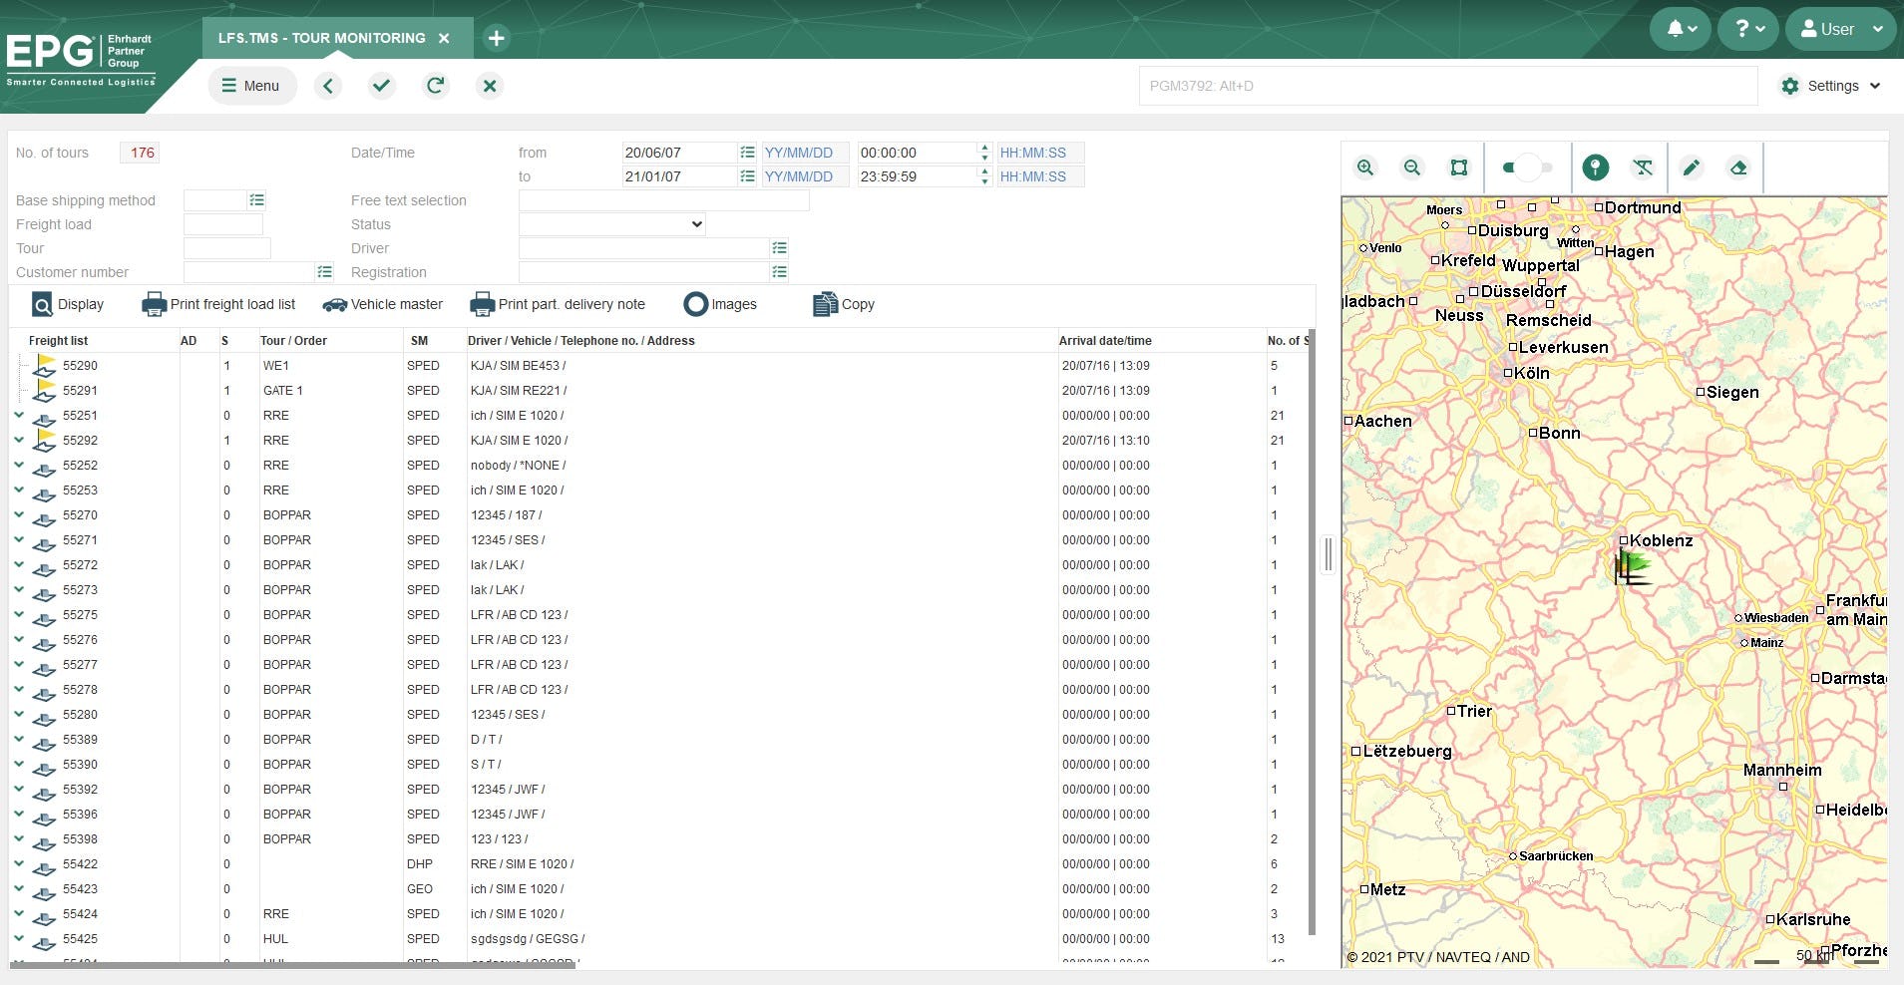The height and width of the screenshot is (985, 1904).
Task: Open the Menu panel
Action: pyautogui.click(x=251, y=86)
